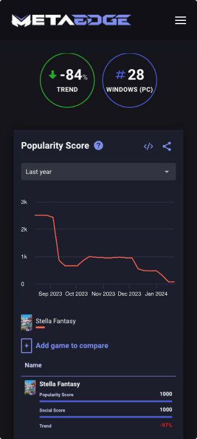Click the -84% Trend circle
This screenshot has height=439, width=197.
pyautogui.click(x=67, y=80)
